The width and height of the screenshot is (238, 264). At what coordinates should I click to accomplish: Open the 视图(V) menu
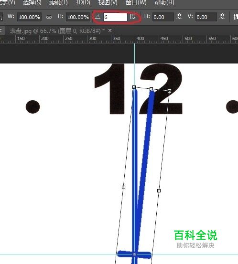click(x=108, y=2)
